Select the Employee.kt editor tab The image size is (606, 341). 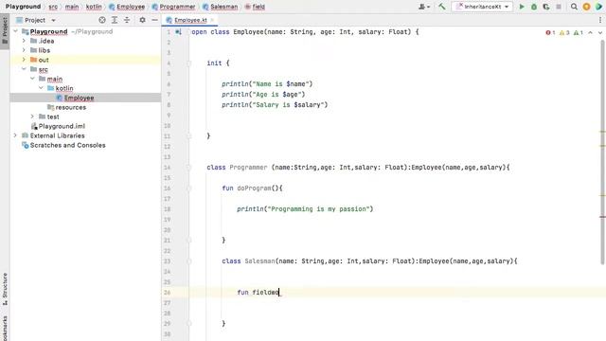(x=190, y=20)
